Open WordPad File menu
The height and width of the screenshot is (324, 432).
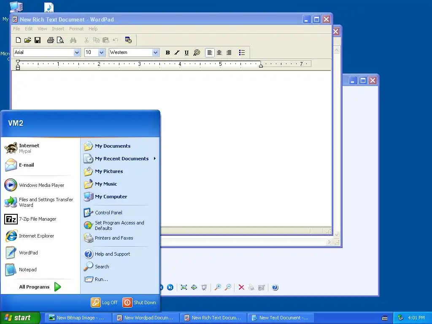click(x=16, y=29)
